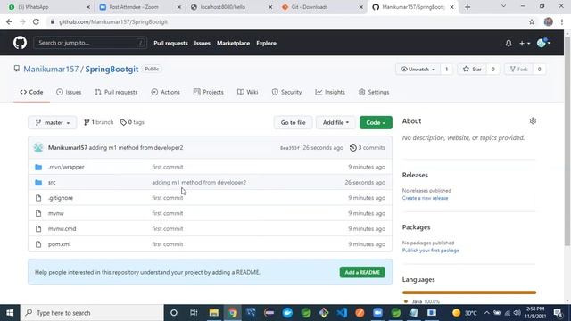Viewport: 571px width, 321px height.
Task: Open the Wiki tab
Action: pyautogui.click(x=248, y=92)
